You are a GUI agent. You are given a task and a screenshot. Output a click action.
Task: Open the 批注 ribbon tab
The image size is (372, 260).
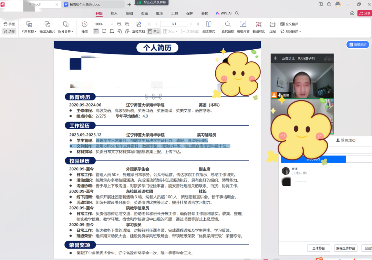159,13
